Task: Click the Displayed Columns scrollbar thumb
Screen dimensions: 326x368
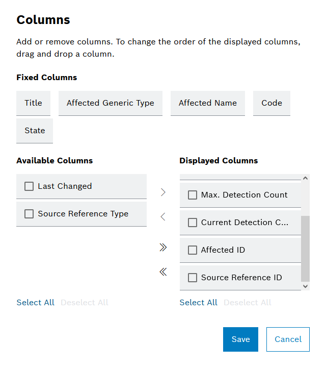Action: click(305, 248)
